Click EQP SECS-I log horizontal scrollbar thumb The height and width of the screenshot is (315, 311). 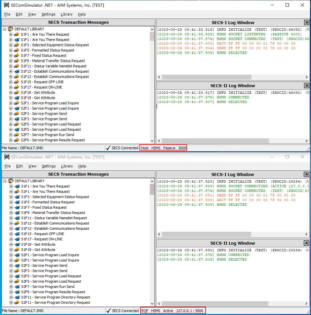pos(207,234)
